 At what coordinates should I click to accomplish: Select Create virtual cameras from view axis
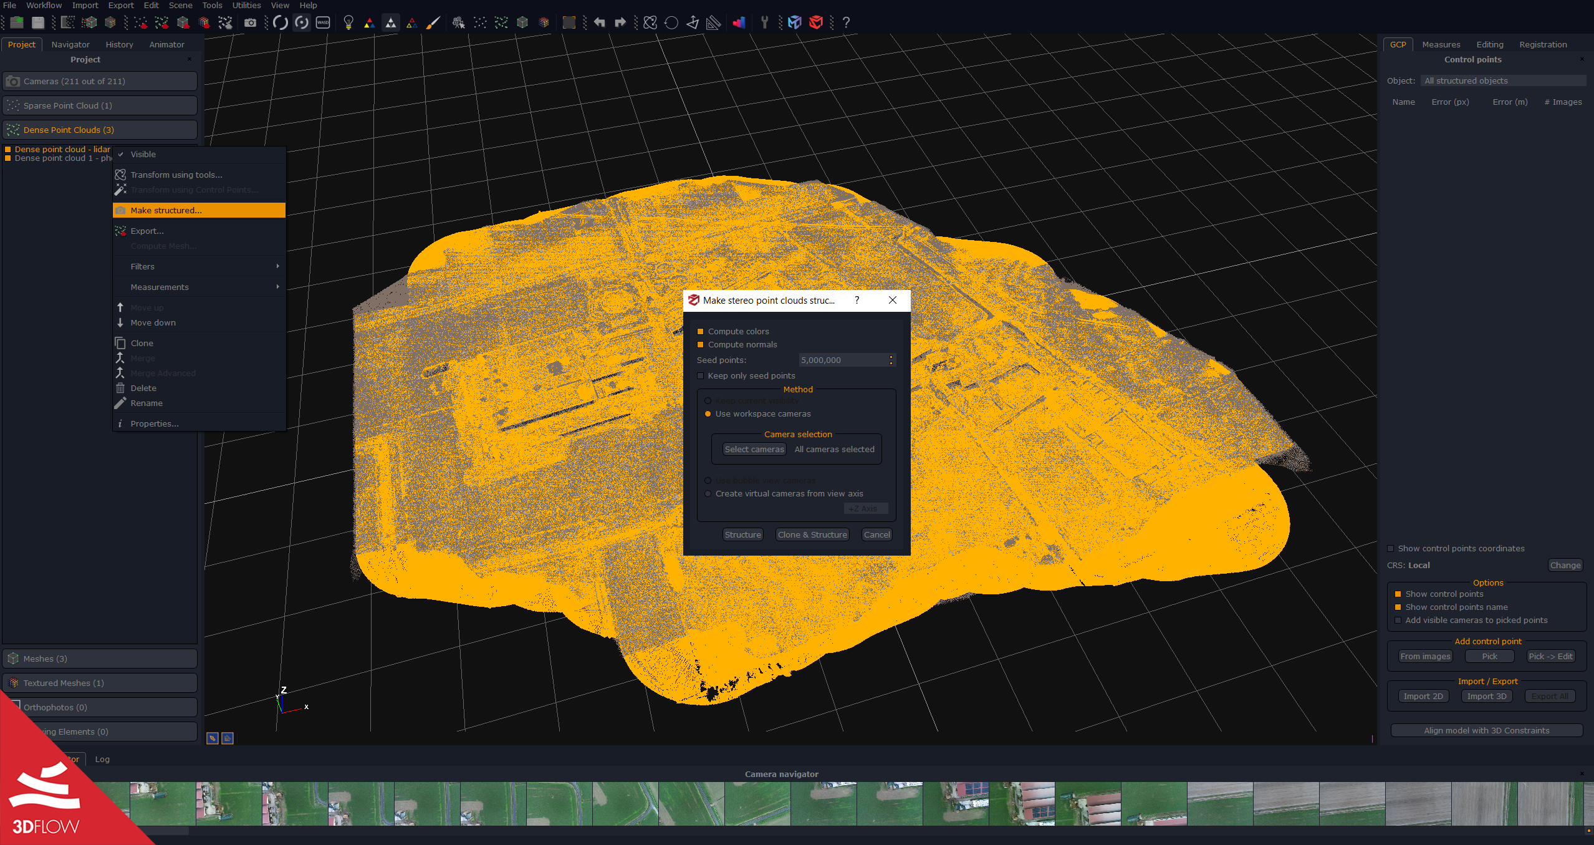click(708, 493)
